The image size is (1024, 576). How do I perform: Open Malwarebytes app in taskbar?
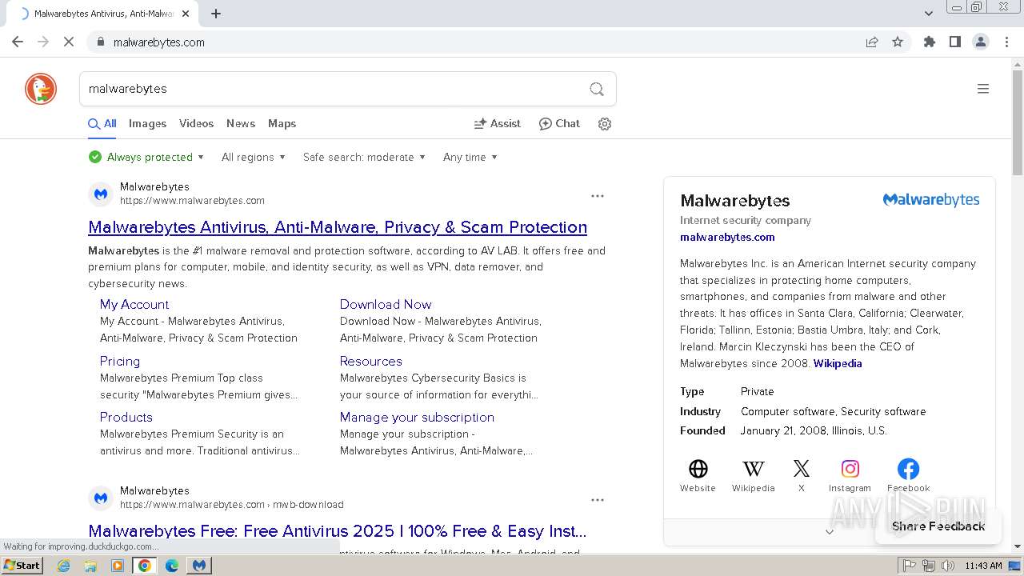pyautogui.click(x=199, y=566)
